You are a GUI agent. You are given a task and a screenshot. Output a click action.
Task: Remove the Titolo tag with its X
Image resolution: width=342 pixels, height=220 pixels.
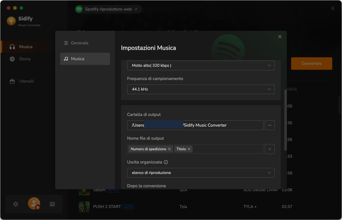(x=189, y=149)
